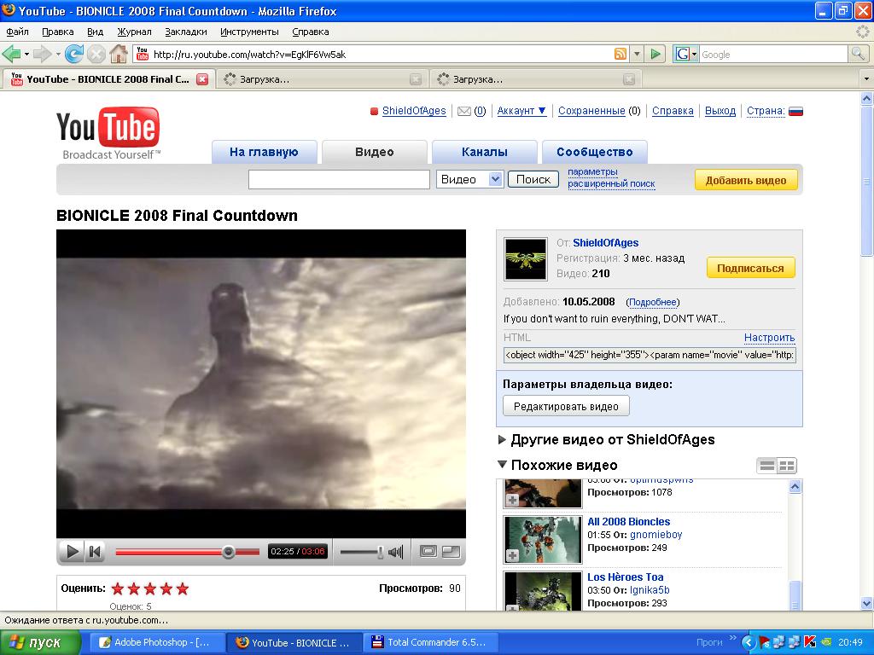Open the Закладки menu

point(185,32)
